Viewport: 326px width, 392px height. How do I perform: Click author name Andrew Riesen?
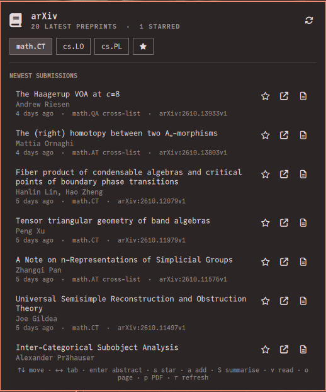(43, 105)
